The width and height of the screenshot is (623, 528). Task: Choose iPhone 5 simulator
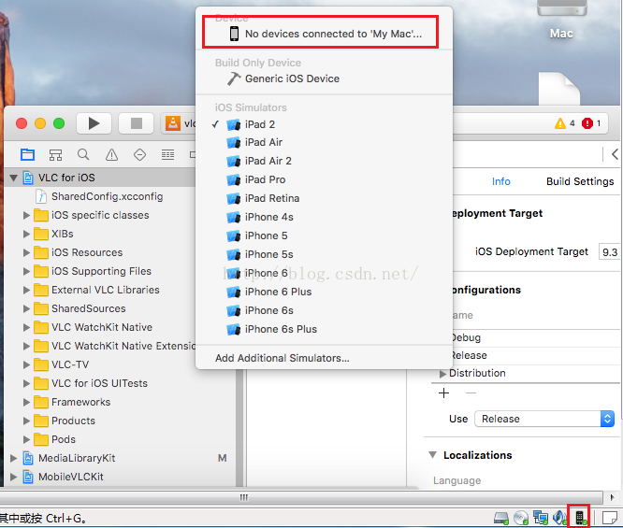324,235
